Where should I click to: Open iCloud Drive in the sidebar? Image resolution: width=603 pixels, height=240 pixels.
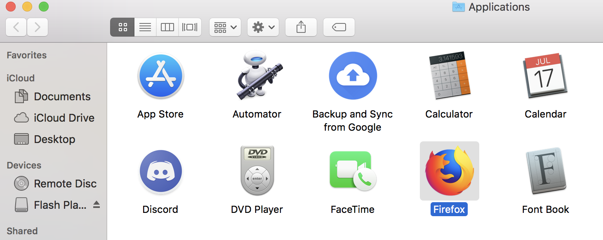54,118
